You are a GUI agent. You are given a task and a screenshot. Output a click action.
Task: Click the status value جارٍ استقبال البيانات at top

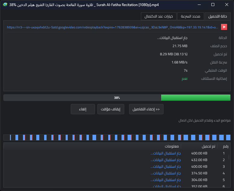pyautogui.click(x=172, y=38)
